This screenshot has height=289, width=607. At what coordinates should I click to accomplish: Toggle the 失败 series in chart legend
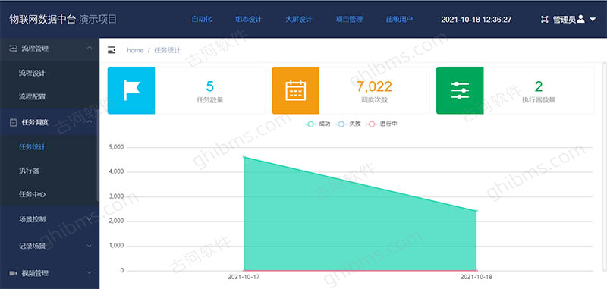(x=348, y=124)
